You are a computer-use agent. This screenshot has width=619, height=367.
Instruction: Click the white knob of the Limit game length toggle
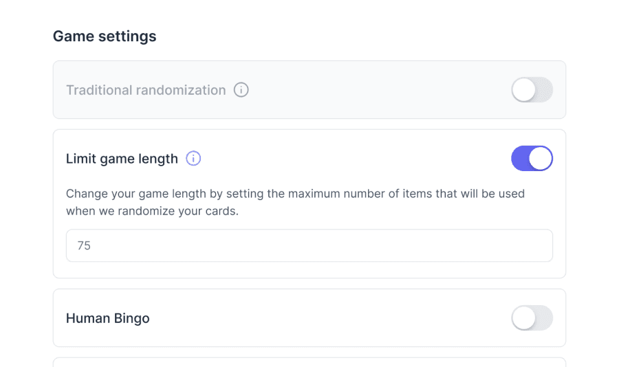tap(541, 159)
